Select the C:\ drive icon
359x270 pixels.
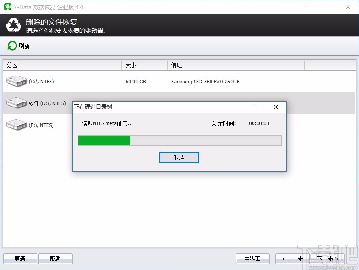click(17, 81)
